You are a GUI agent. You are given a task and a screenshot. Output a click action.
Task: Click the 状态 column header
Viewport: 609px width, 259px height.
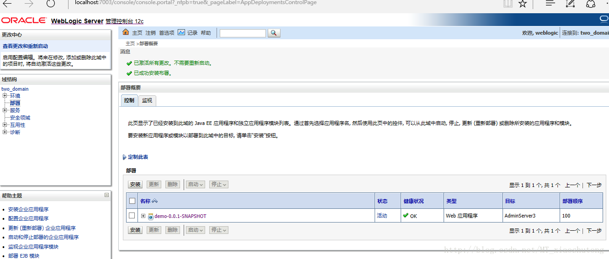[382, 201]
